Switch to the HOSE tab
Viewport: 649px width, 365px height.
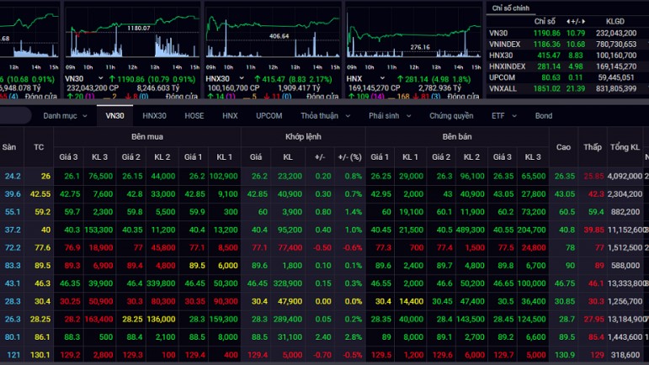(x=194, y=115)
